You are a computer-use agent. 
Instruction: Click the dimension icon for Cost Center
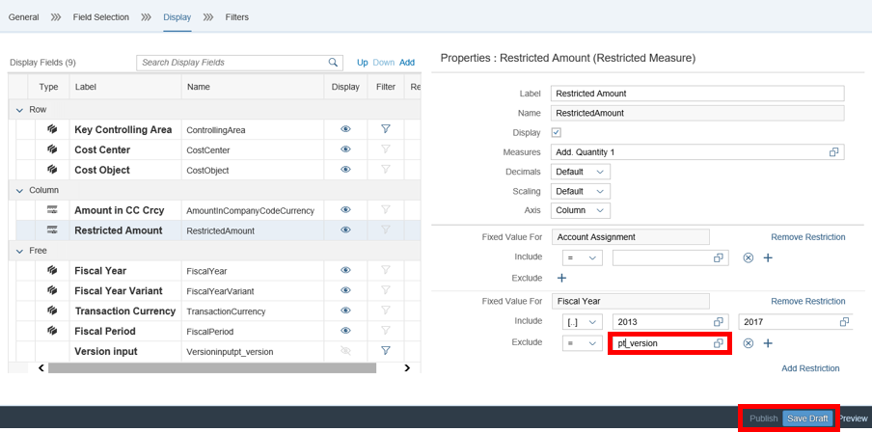pyautogui.click(x=52, y=149)
